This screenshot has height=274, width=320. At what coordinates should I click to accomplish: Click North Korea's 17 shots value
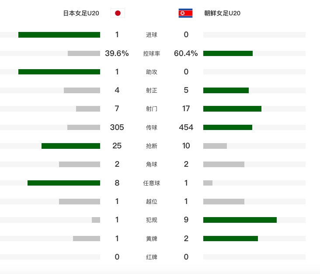(186, 109)
